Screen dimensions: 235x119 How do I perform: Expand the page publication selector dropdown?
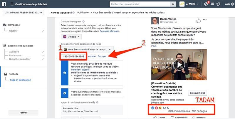[x=87, y=50]
